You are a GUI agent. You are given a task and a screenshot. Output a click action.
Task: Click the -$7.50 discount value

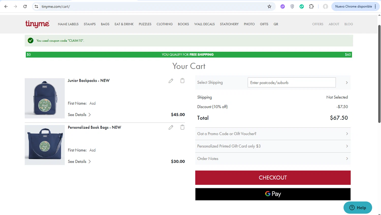342,107
